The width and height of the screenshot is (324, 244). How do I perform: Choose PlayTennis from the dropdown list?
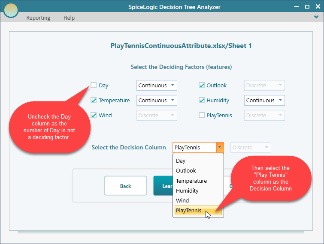click(189, 210)
